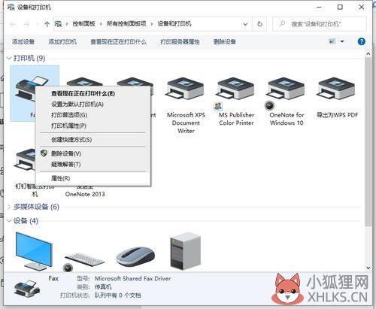Collapse the 设备 (4) group
The width and height of the screenshot is (376, 309).
coord(9,221)
